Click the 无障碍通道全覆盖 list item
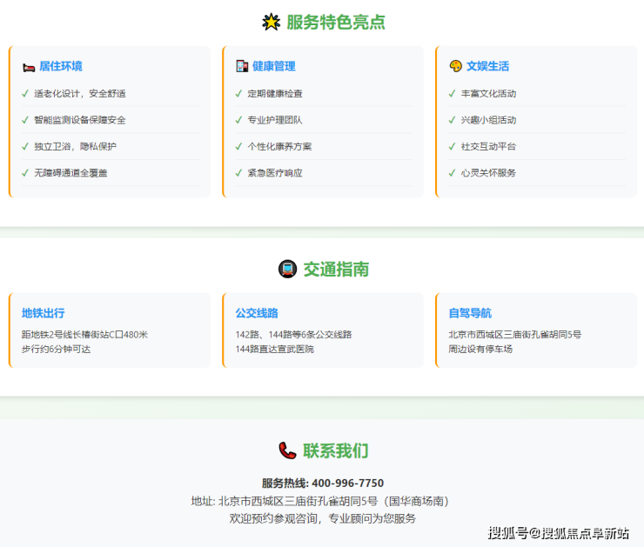The height and width of the screenshot is (547, 644). click(70, 173)
